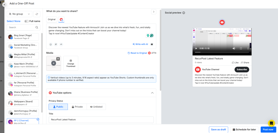Set privacy status to Public
The width and height of the screenshot is (278, 133).
[58, 107]
